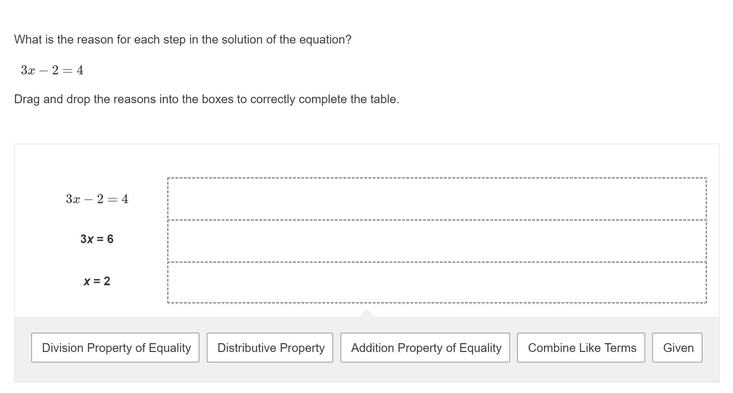Screen dimensions: 733x393
Task: Click the Division Property of Equality tile
Action: 115,347
